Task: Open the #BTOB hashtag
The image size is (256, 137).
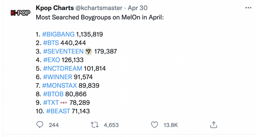Action: tap(53, 94)
